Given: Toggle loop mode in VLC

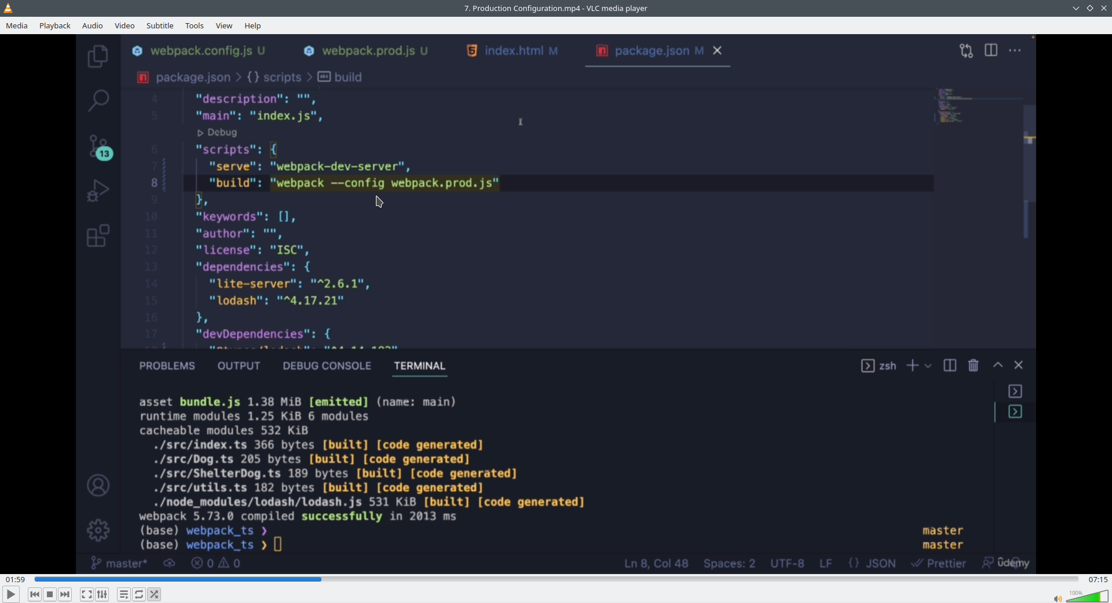Looking at the screenshot, I should (139, 594).
